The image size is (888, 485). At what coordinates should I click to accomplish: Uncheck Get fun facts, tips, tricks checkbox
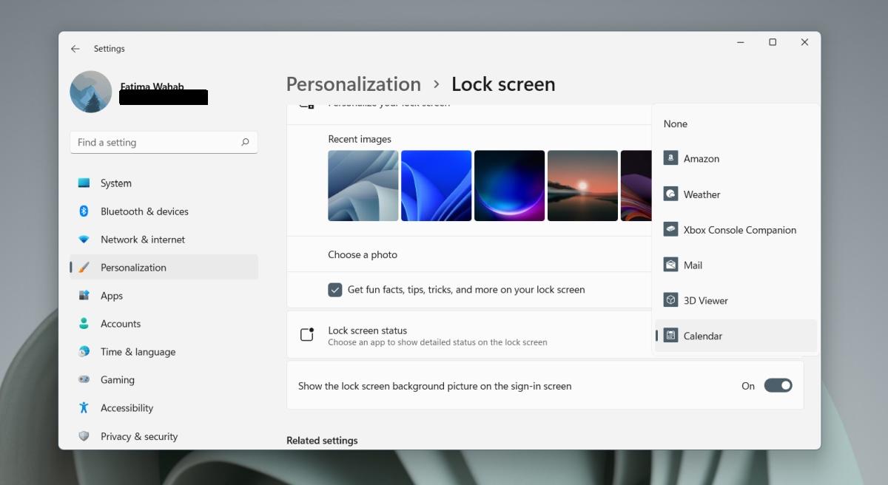(x=335, y=290)
